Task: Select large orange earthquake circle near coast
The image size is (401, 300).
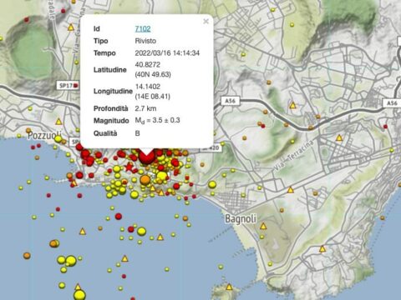Action: coord(145,180)
